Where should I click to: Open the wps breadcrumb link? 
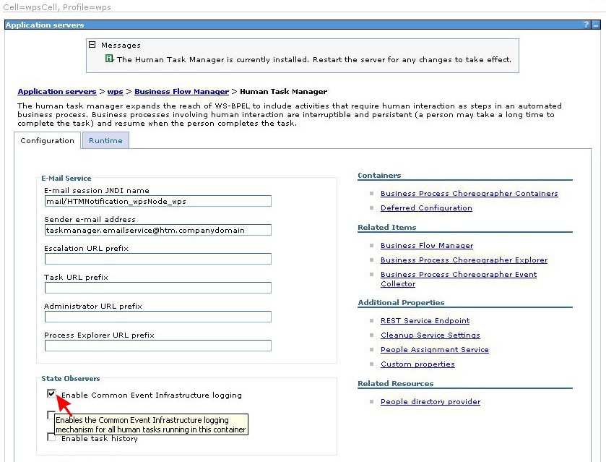pyautogui.click(x=115, y=92)
